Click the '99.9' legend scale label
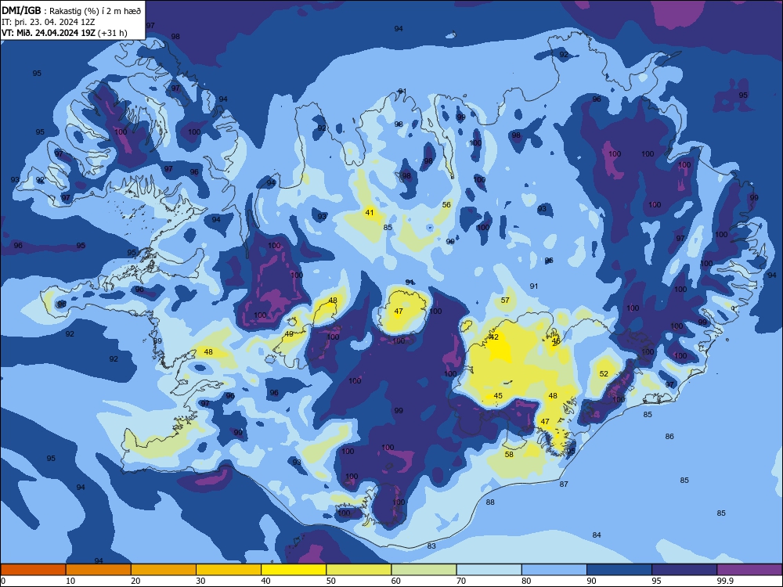This screenshot has height=587, width=783. pos(725,581)
